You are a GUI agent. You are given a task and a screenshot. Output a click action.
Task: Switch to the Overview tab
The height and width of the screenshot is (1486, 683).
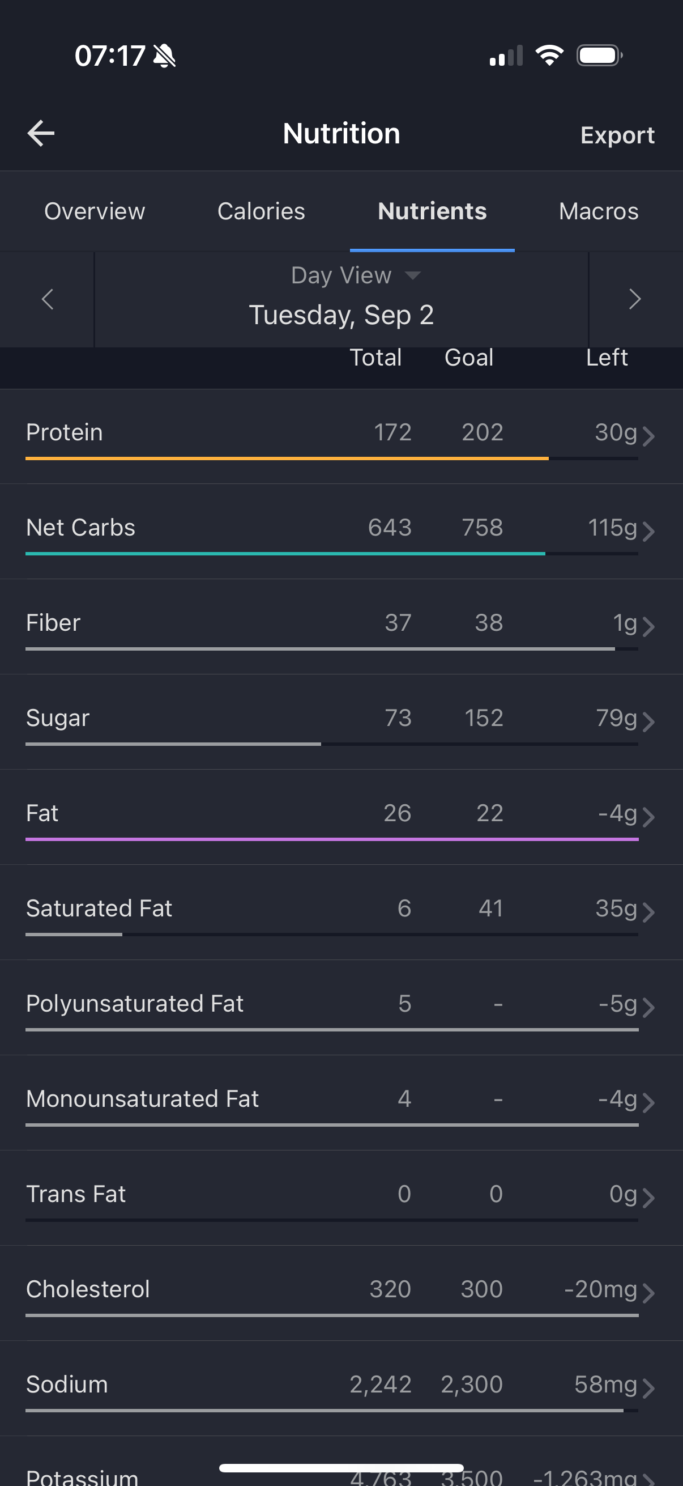95,211
